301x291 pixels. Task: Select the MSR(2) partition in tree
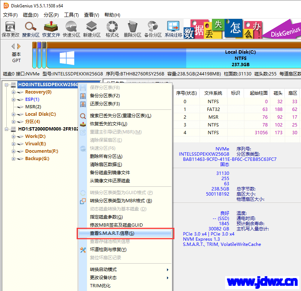click(33, 107)
